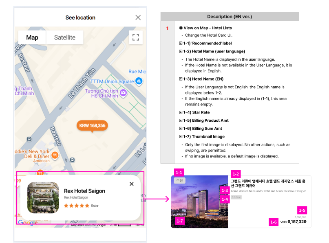Image resolution: width=329 pixels, height=243 pixels.
Task: Click 'View on Map - Hotel Lists' heading
Action: click(208, 28)
